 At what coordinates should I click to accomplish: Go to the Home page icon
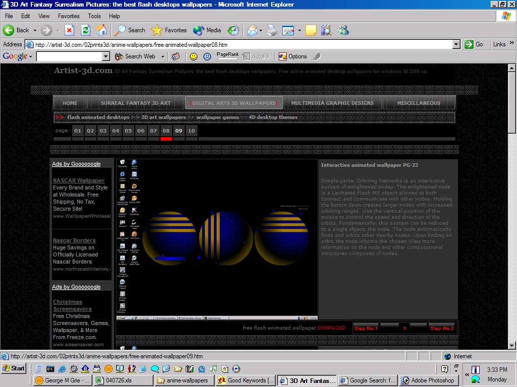point(101,30)
